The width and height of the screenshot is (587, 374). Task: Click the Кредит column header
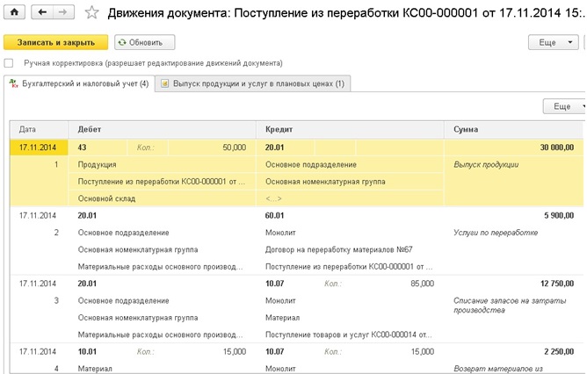pyautogui.click(x=350, y=129)
